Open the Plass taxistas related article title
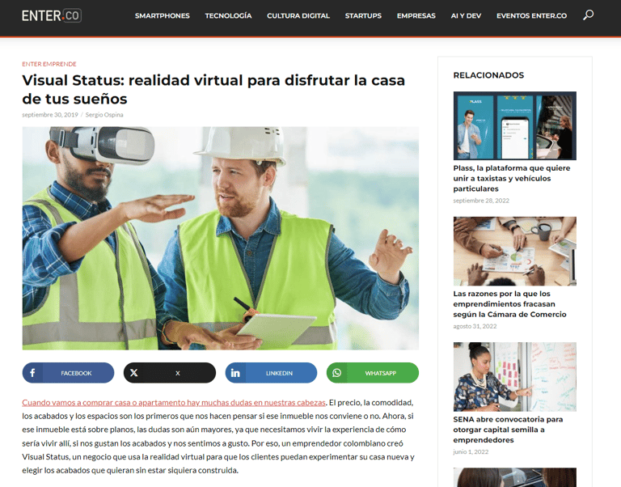This screenshot has width=621, height=487. (x=512, y=178)
